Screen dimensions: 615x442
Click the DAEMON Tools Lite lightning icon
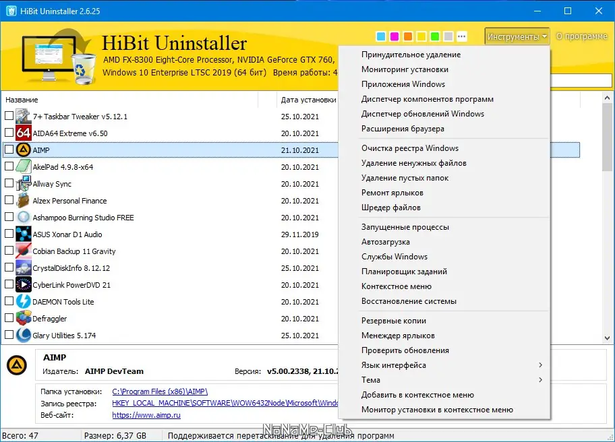pyautogui.click(x=23, y=301)
